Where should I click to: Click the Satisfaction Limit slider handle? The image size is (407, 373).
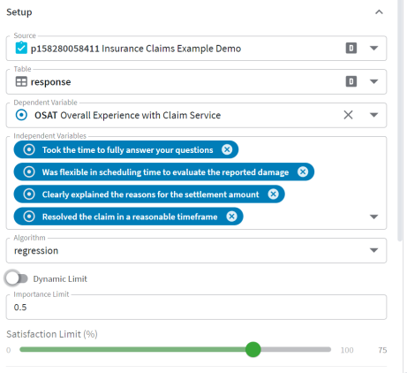click(253, 350)
